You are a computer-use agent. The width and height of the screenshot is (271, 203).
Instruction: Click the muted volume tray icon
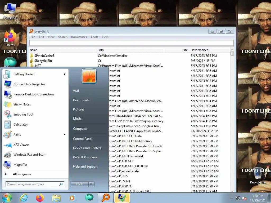point(244,198)
